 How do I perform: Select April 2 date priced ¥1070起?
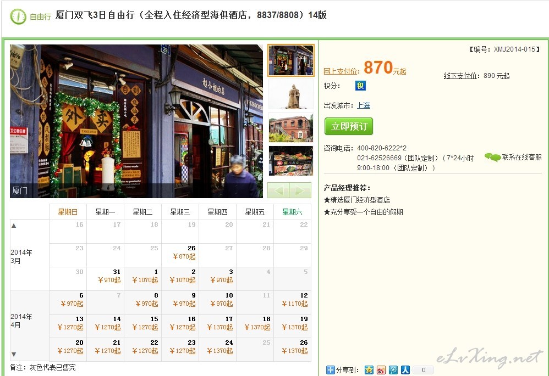click(180, 278)
